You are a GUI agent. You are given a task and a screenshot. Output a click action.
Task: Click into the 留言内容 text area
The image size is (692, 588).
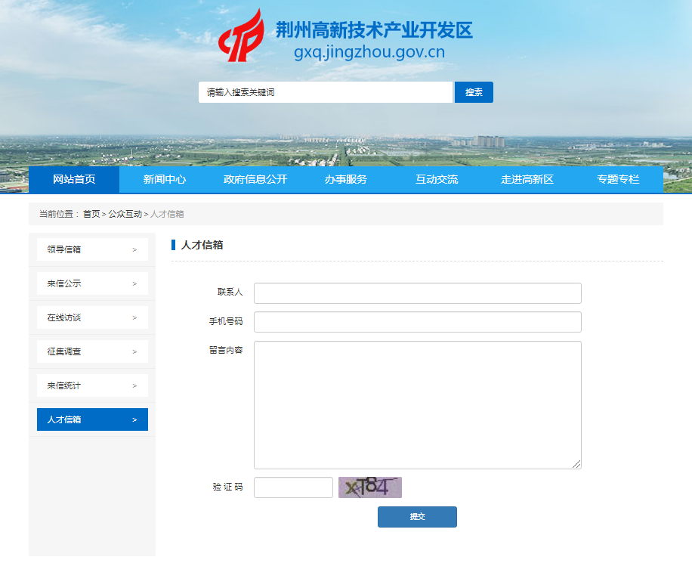point(418,405)
